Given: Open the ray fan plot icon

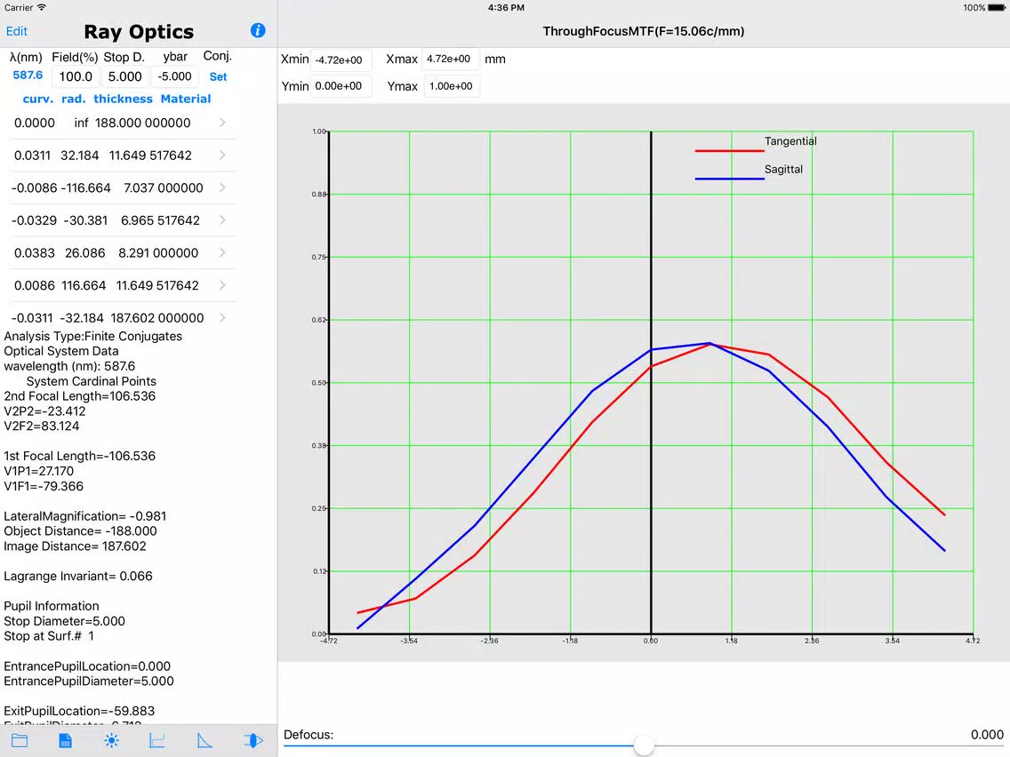Looking at the screenshot, I should click(157, 740).
